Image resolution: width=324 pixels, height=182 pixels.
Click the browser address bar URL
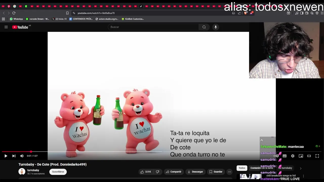coord(96,13)
